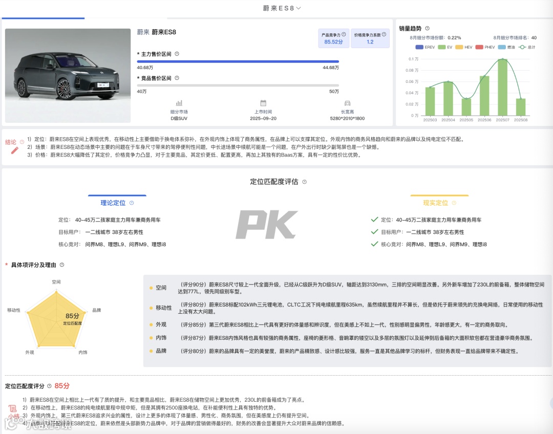This screenshot has height=434, width=553.
Task: Click the info icon beside 现实定位
Action: point(454,203)
